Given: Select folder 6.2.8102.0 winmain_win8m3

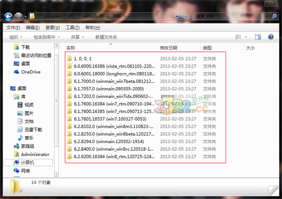Looking at the screenshot, I should (110, 126).
